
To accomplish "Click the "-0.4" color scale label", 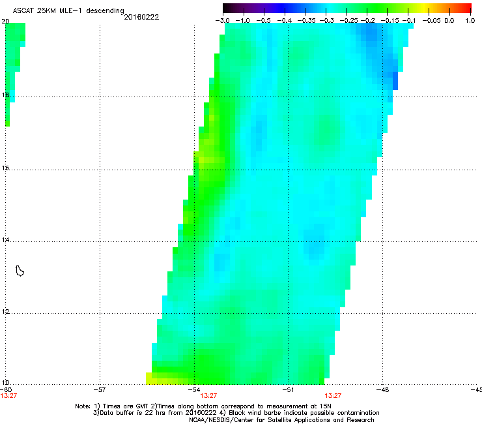I will click(x=285, y=21).
